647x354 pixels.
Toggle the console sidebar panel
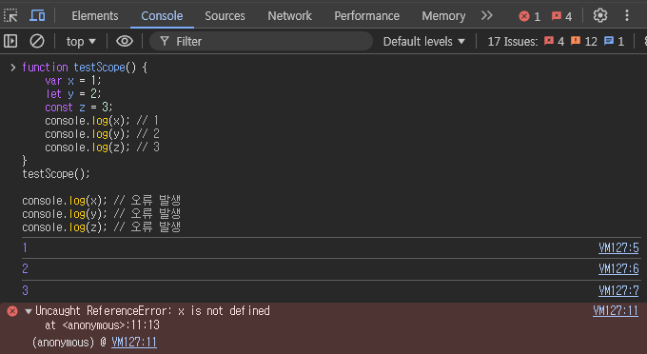(10, 41)
